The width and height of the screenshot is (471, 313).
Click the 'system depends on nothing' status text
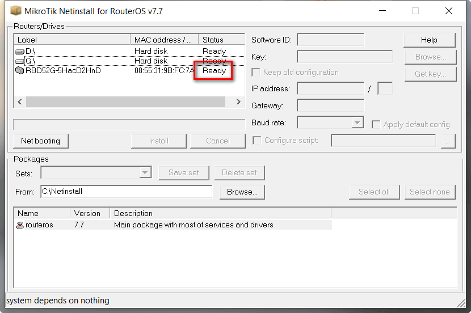pos(58,301)
